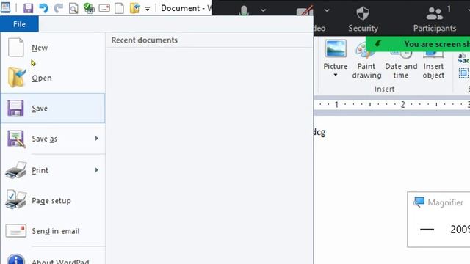The image size is (470, 264).
Task: Click the Magnifier window title icon
Action: click(419, 202)
